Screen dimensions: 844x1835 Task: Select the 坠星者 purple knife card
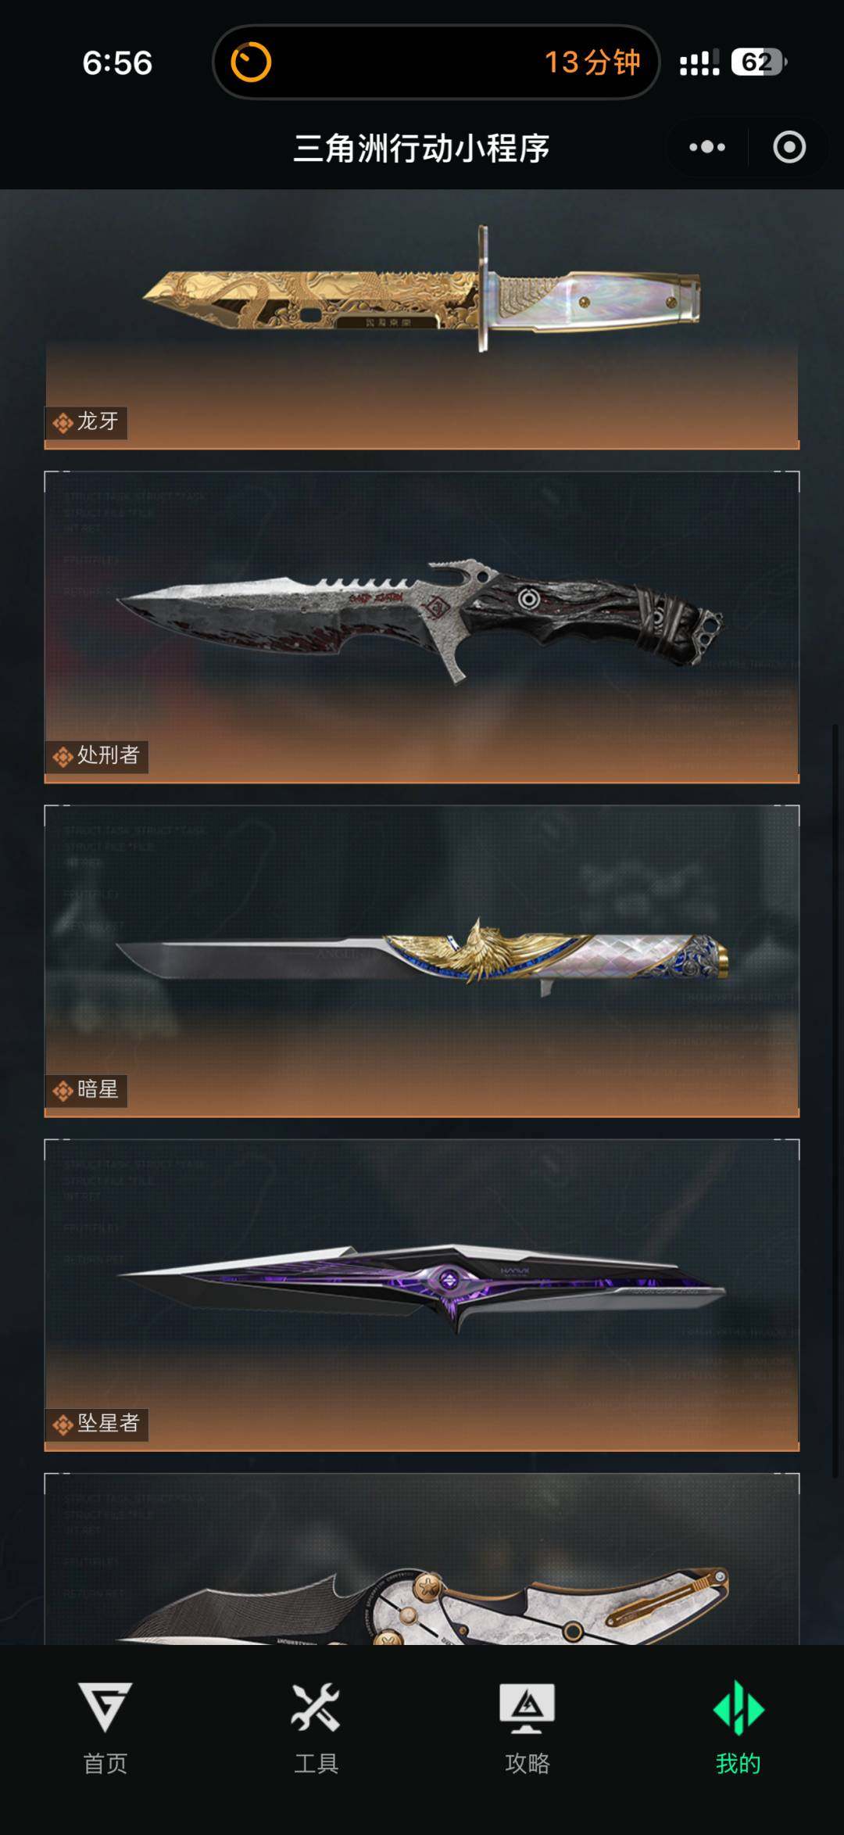point(422,1295)
